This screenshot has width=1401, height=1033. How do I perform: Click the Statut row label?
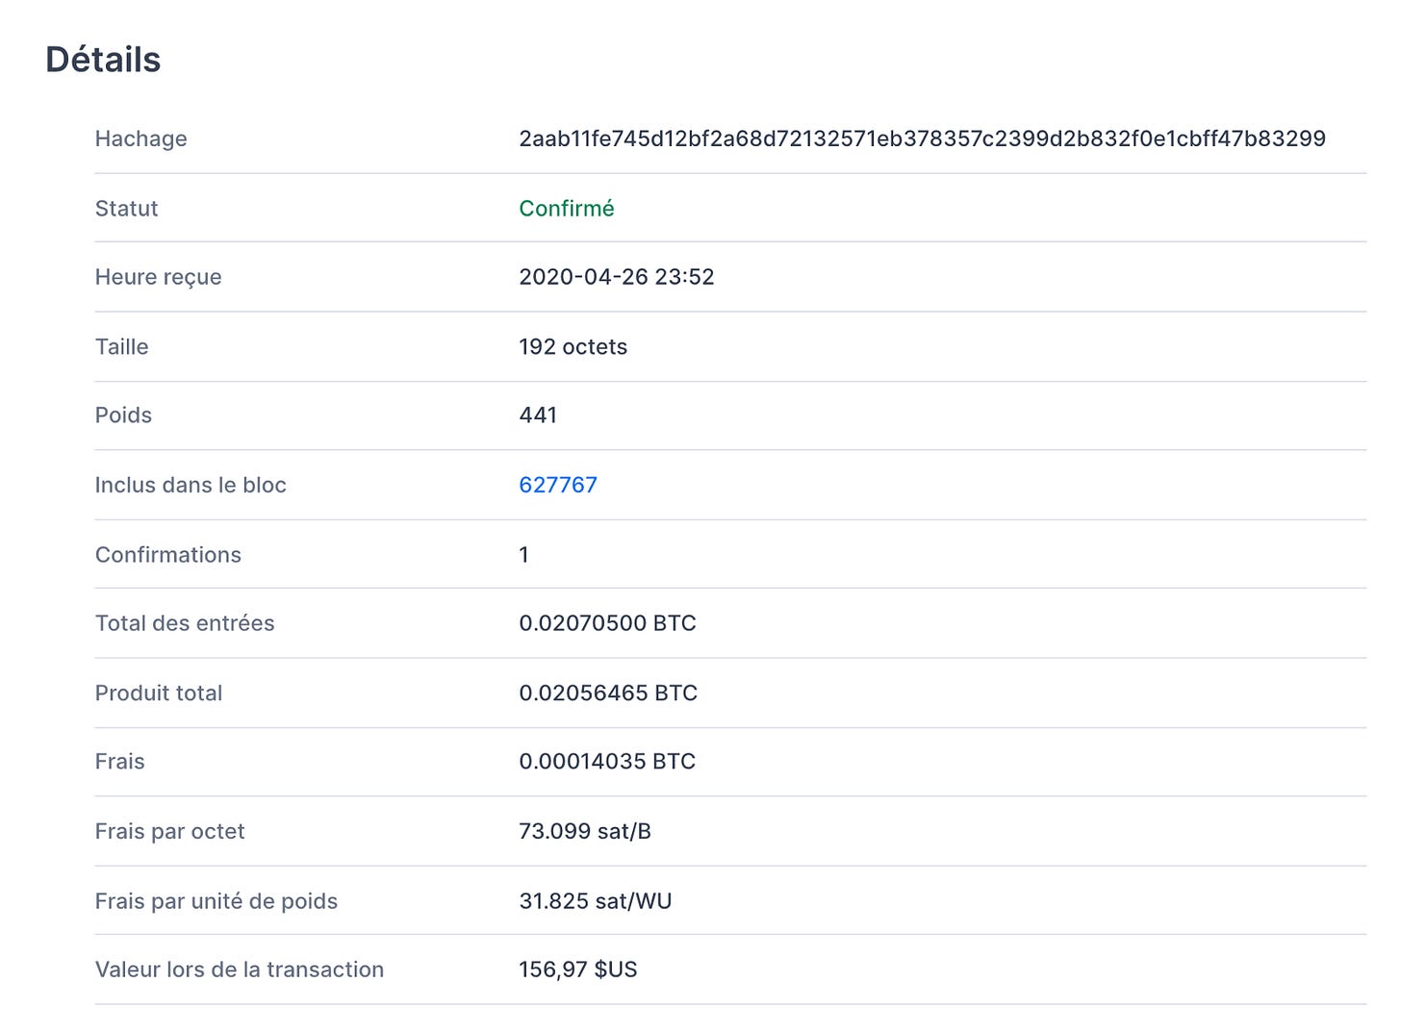click(x=126, y=209)
